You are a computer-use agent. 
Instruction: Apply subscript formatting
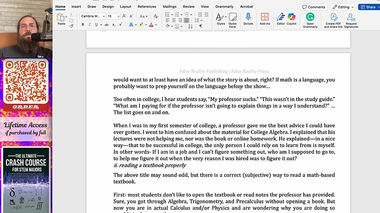point(114,24)
